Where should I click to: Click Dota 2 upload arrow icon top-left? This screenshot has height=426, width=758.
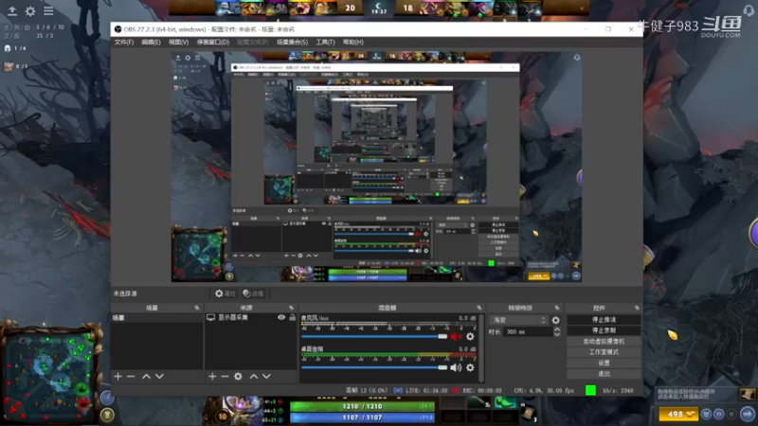(12, 10)
